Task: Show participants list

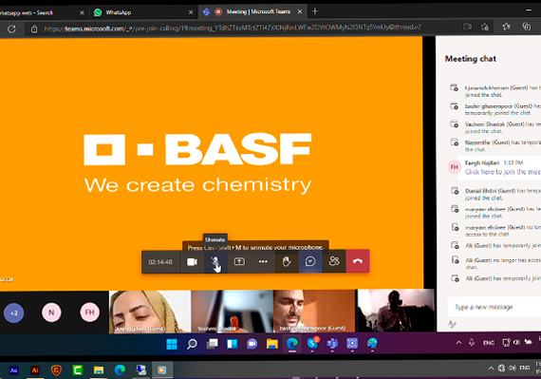Action: pyautogui.click(x=334, y=261)
